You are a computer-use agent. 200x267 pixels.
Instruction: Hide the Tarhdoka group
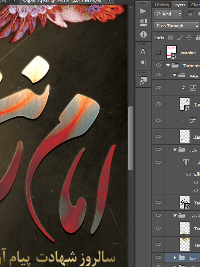click(158, 65)
